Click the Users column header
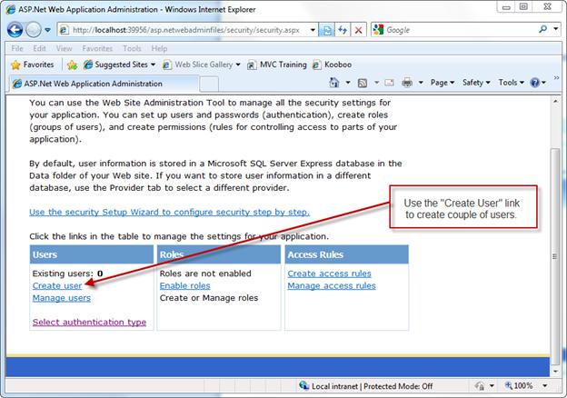 [x=92, y=254]
